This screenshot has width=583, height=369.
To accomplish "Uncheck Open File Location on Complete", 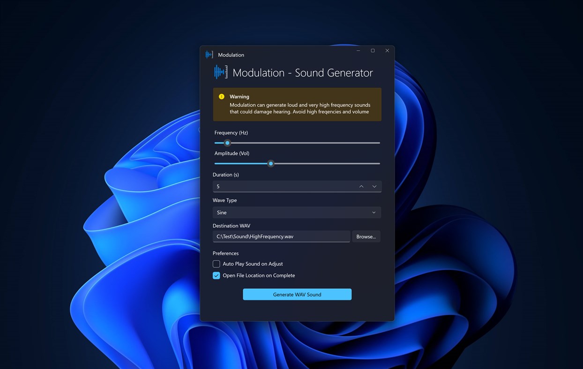I will (216, 275).
